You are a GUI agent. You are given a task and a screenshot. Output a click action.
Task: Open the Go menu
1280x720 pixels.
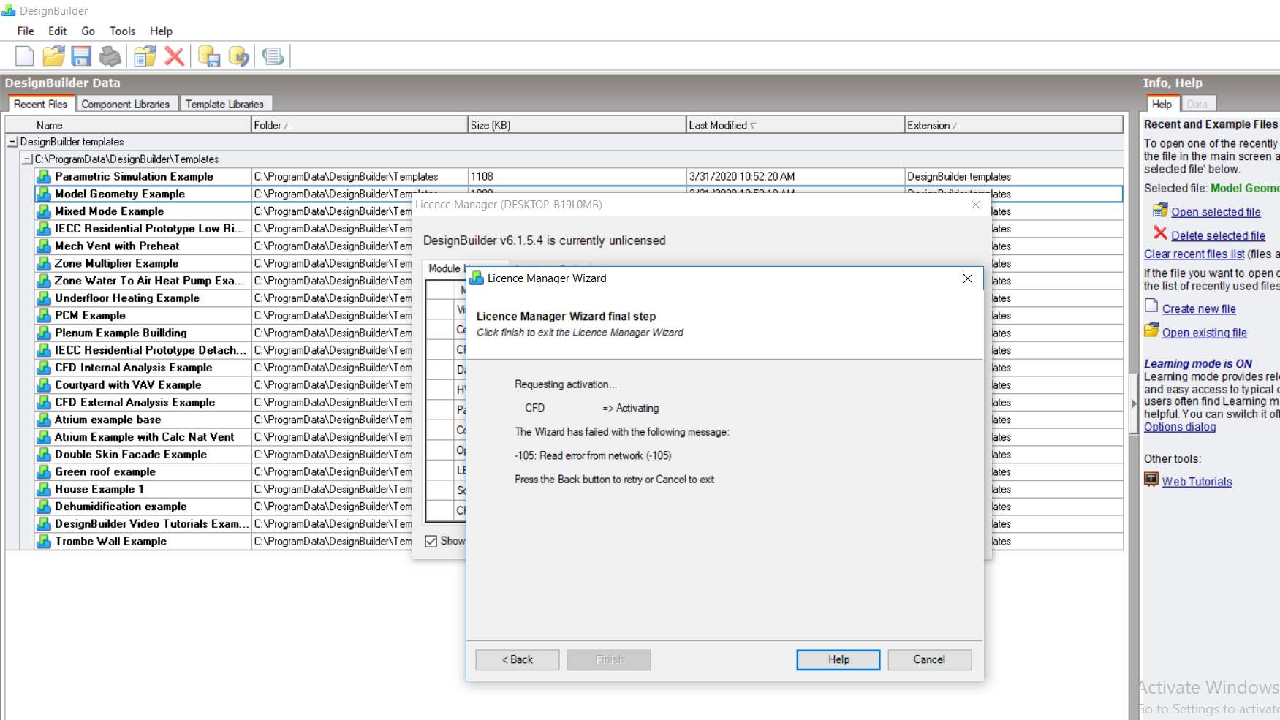coord(88,31)
